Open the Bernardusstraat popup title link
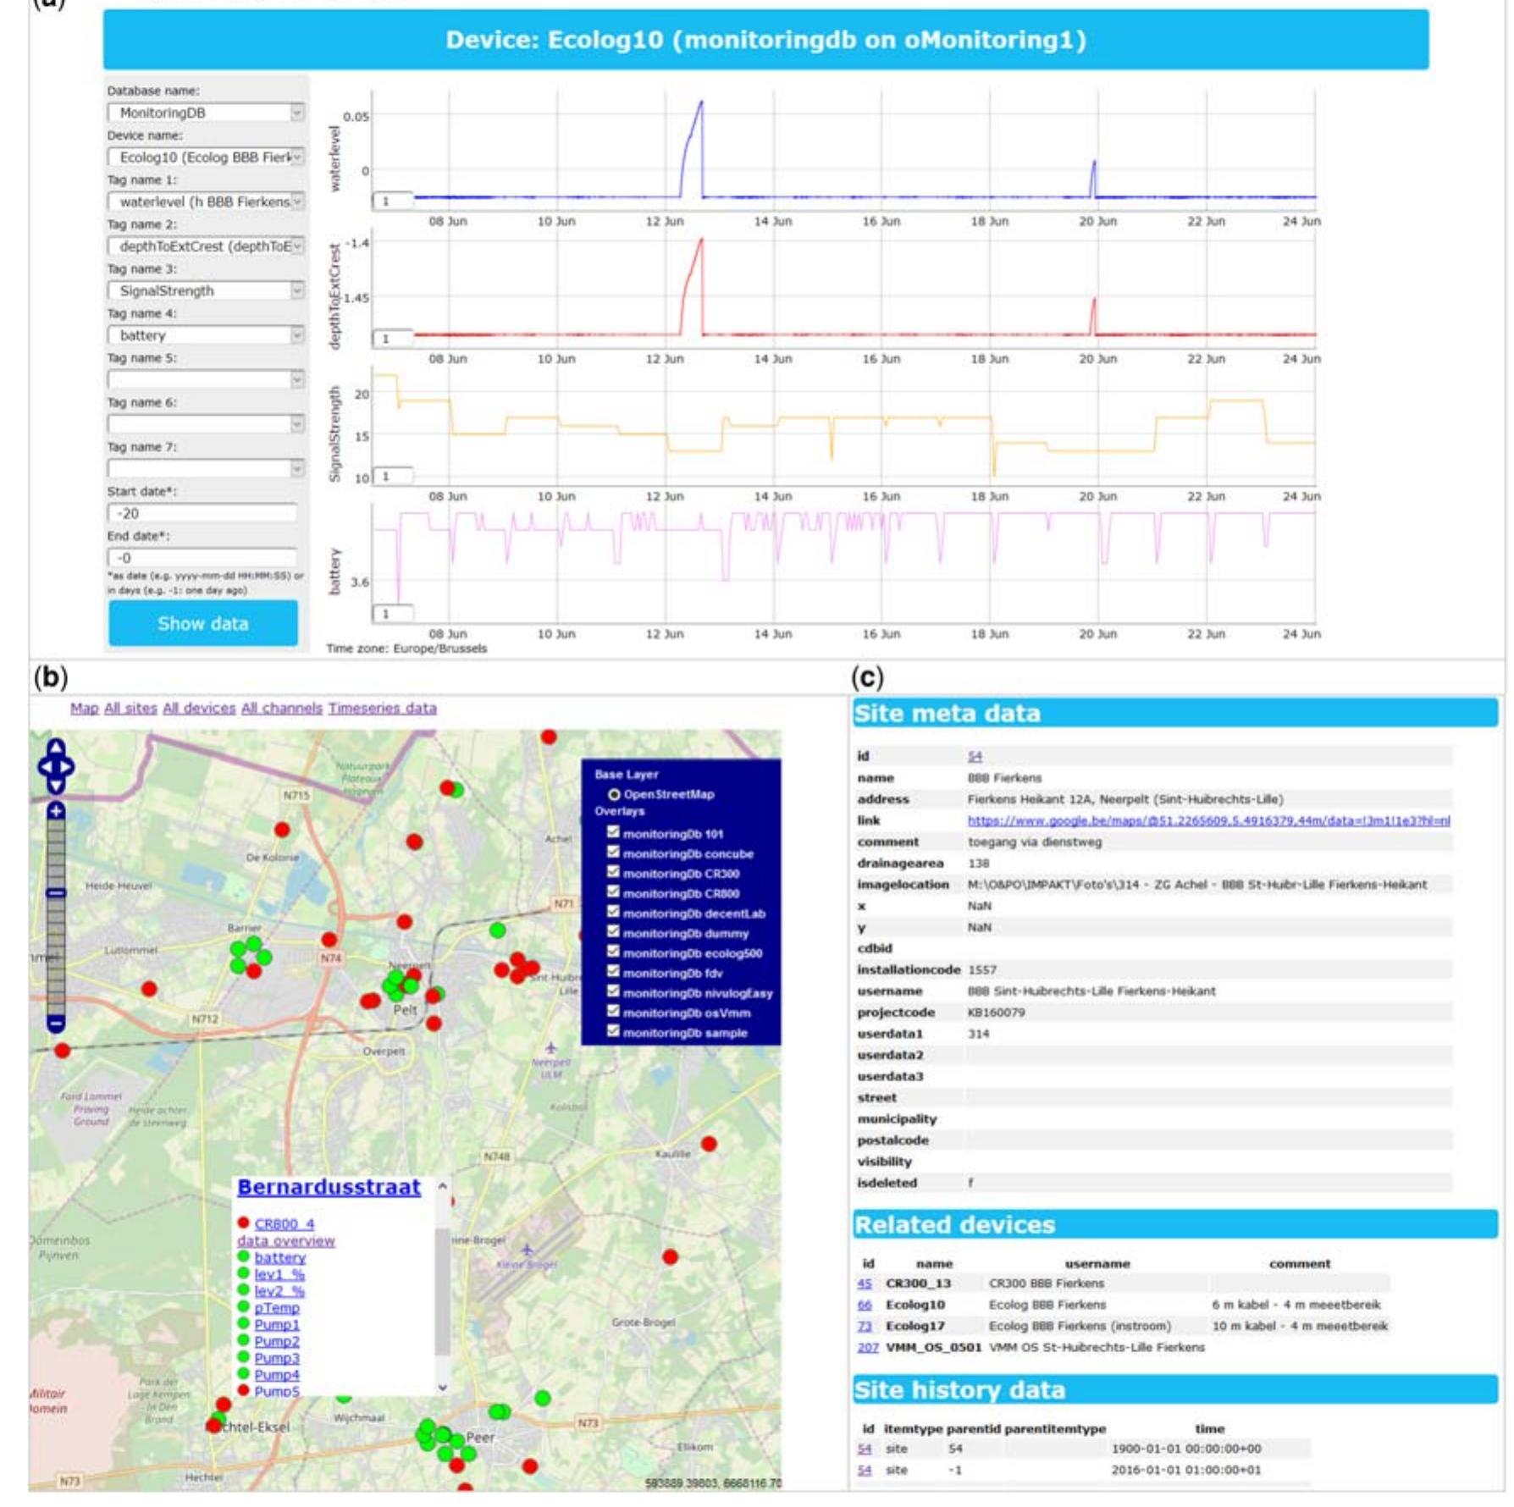Screen dimensions: 1514x1507 329,1187
